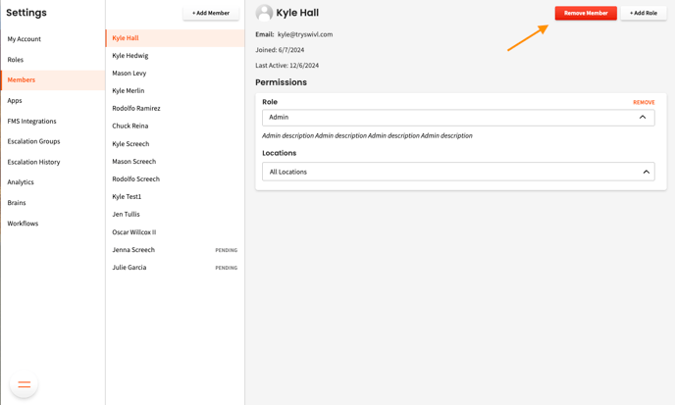Collapse the Admin role dropdown chevron
Viewport: 675px width, 405px height.
click(x=643, y=118)
